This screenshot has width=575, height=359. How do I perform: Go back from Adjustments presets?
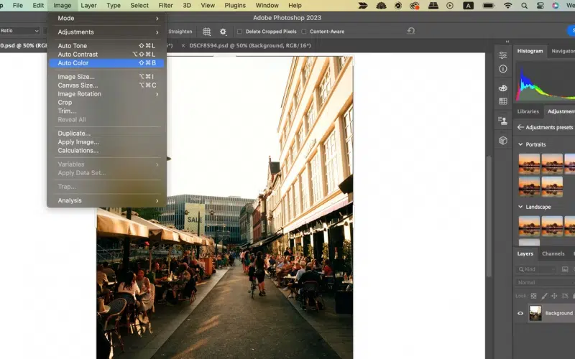520,127
